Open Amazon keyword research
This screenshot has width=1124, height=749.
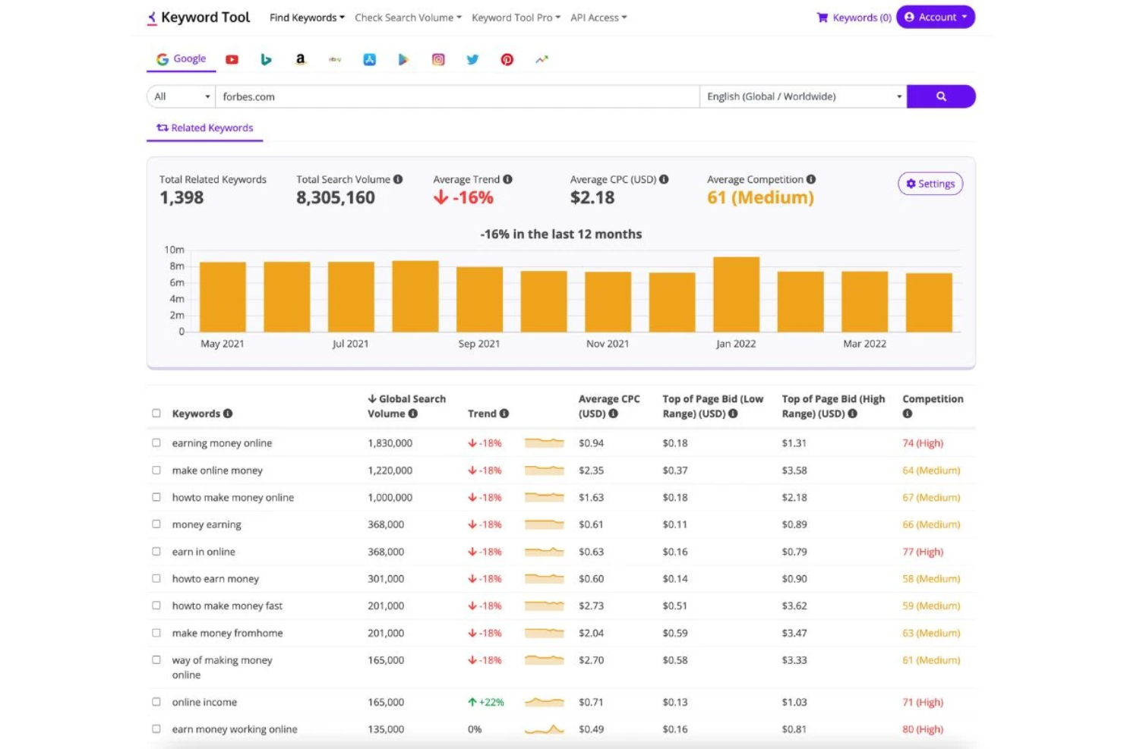click(x=300, y=59)
